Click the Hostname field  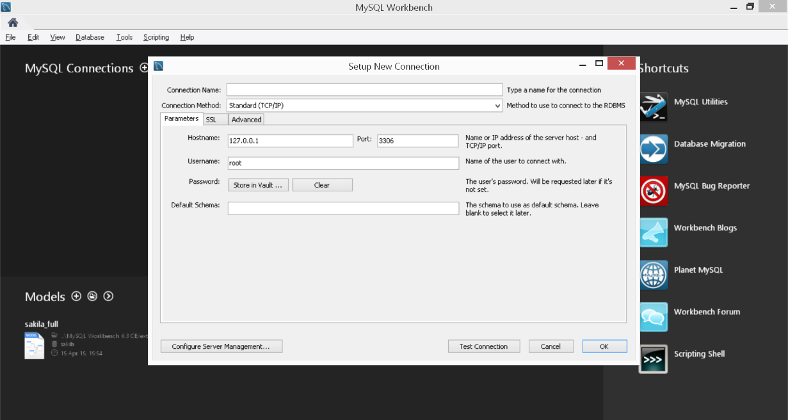pyautogui.click(x=290, y=141)
